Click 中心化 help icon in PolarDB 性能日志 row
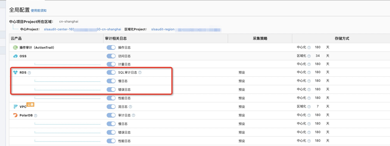Viewport: 390px width, 146px height. tap(309, 141)
